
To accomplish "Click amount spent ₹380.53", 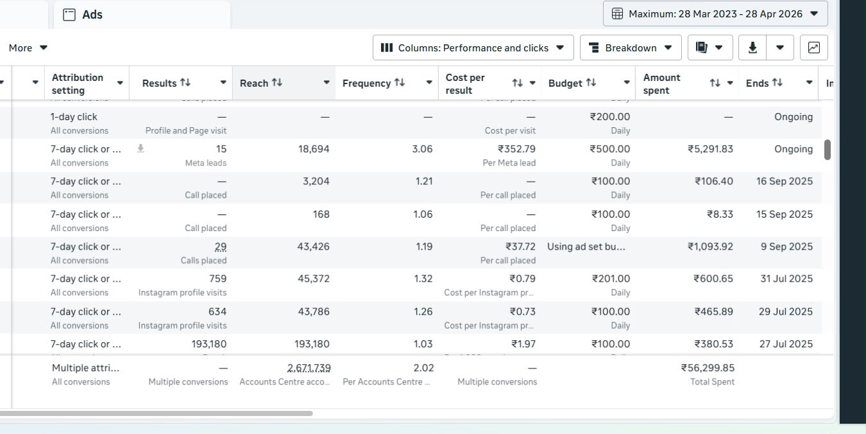I will point(714,343).
